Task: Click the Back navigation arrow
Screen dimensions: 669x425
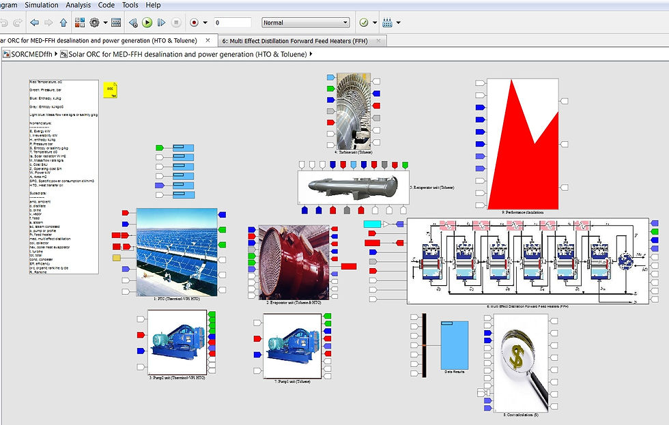Action: pyautogui.click(x=35, y=23)
